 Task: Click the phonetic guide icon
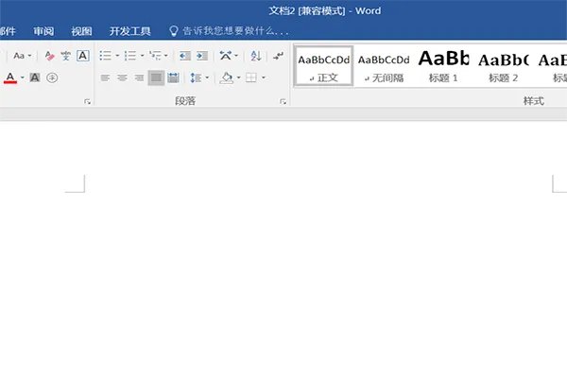click(66, 56)
